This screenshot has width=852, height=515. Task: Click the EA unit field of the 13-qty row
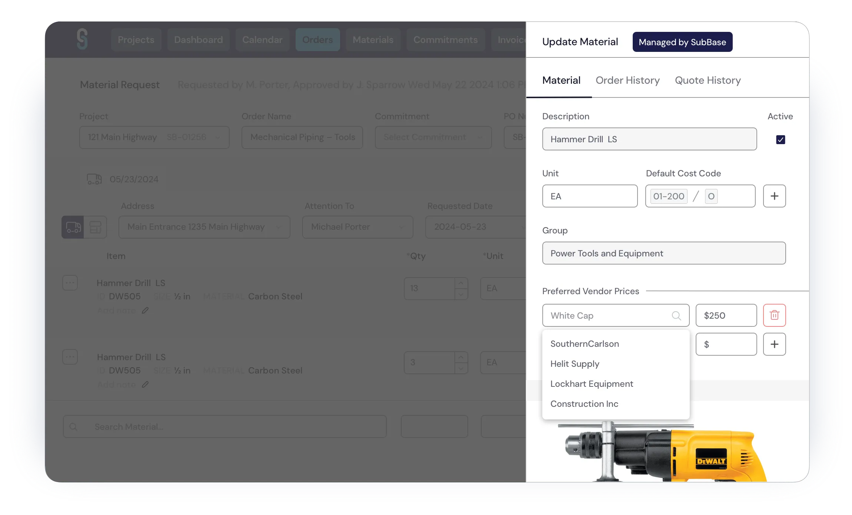click(503, 289)
